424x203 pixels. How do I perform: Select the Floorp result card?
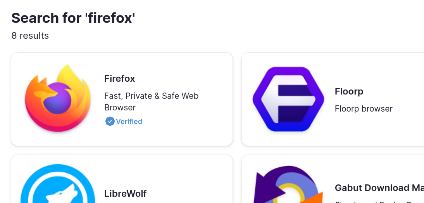pos(333,99)
